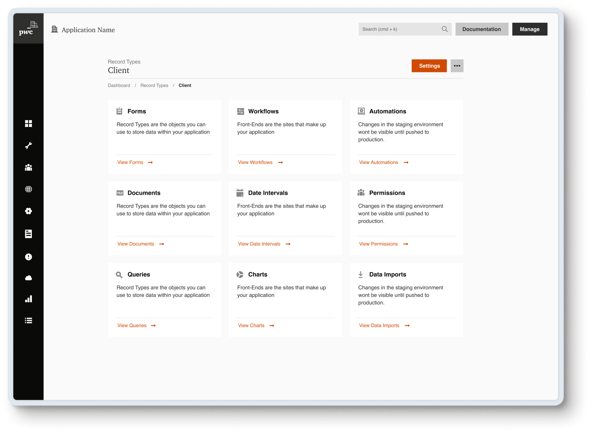Click the Client breadcrumb

coord(185,85)
